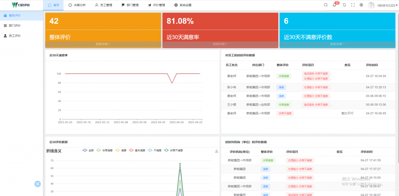Click 售后服务 tag in the 王小丽 row

pyautogui.click(x=316, y=104)
